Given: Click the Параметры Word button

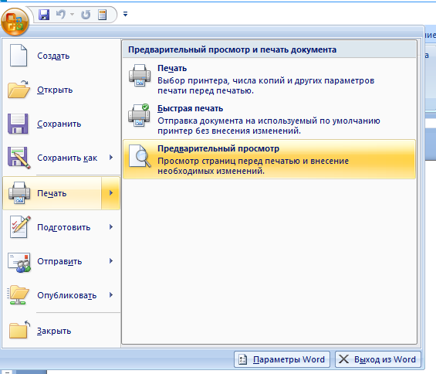Looking at the screenshot, I should click(282, 359).
